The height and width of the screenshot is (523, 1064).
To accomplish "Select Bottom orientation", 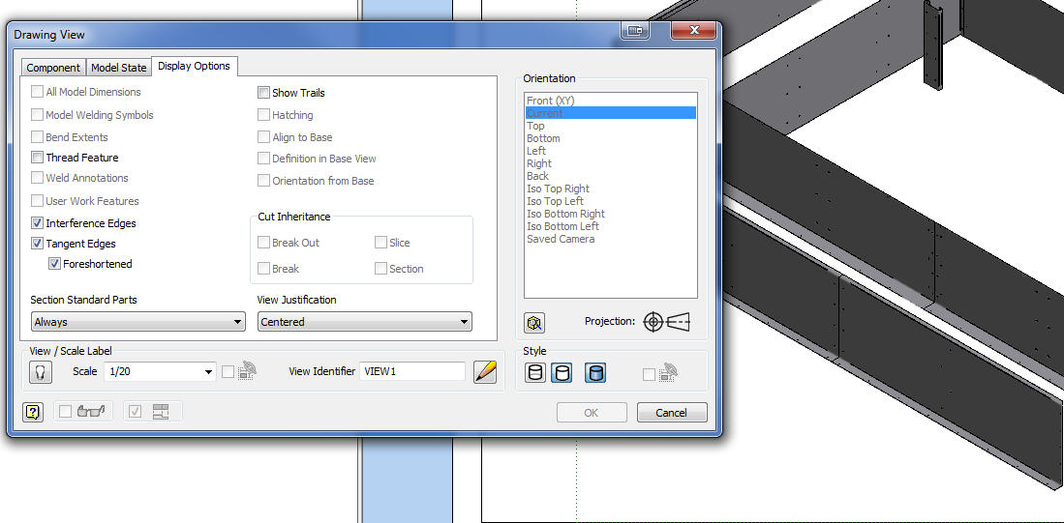I will tap(611, 138).
